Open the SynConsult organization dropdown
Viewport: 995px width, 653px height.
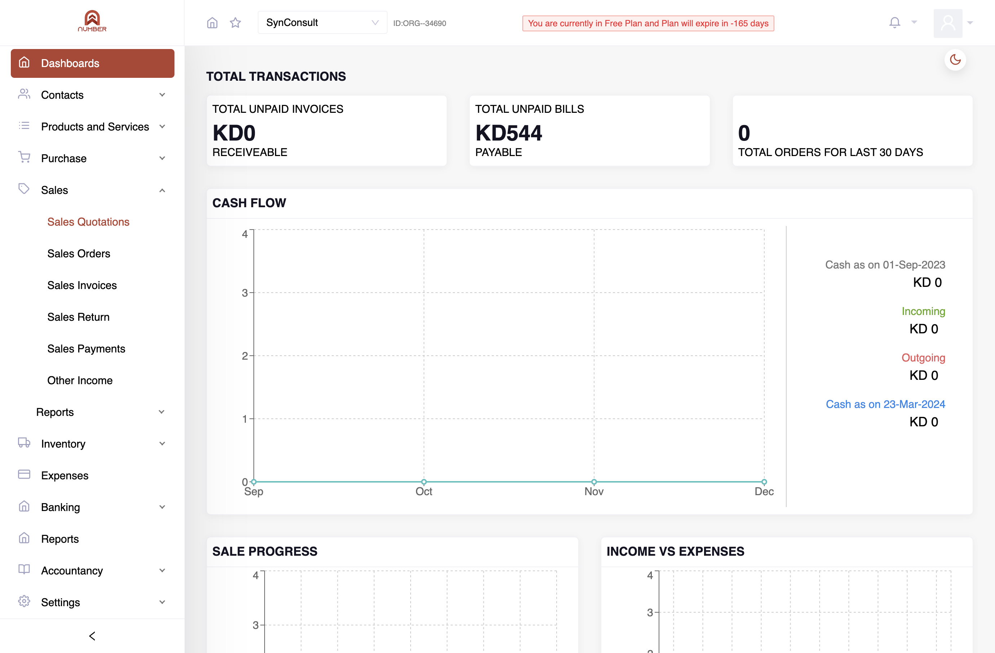point(322,23)
